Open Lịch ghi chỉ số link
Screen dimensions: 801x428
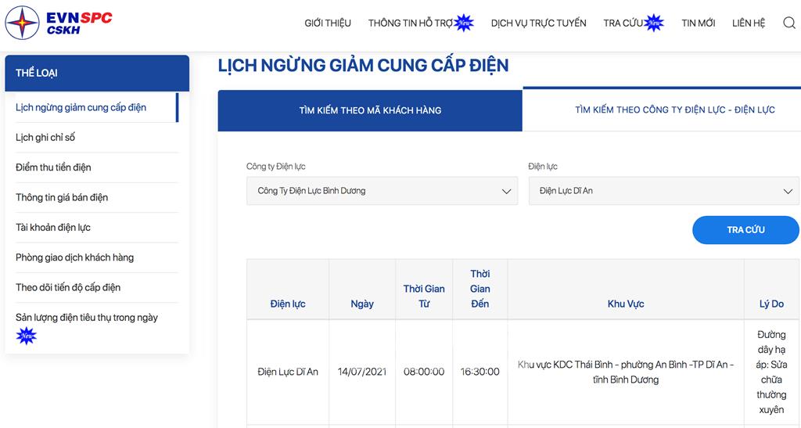pos(45,138)
